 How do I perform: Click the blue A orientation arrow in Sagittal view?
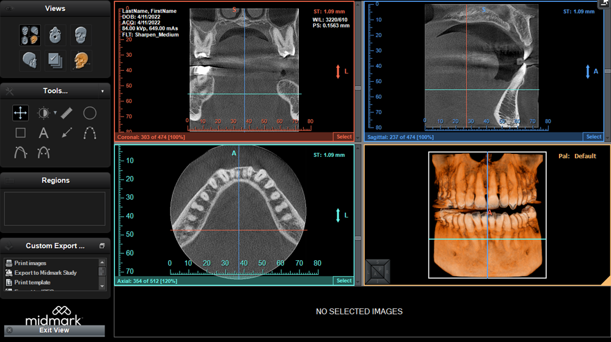(x=588, y=71)
